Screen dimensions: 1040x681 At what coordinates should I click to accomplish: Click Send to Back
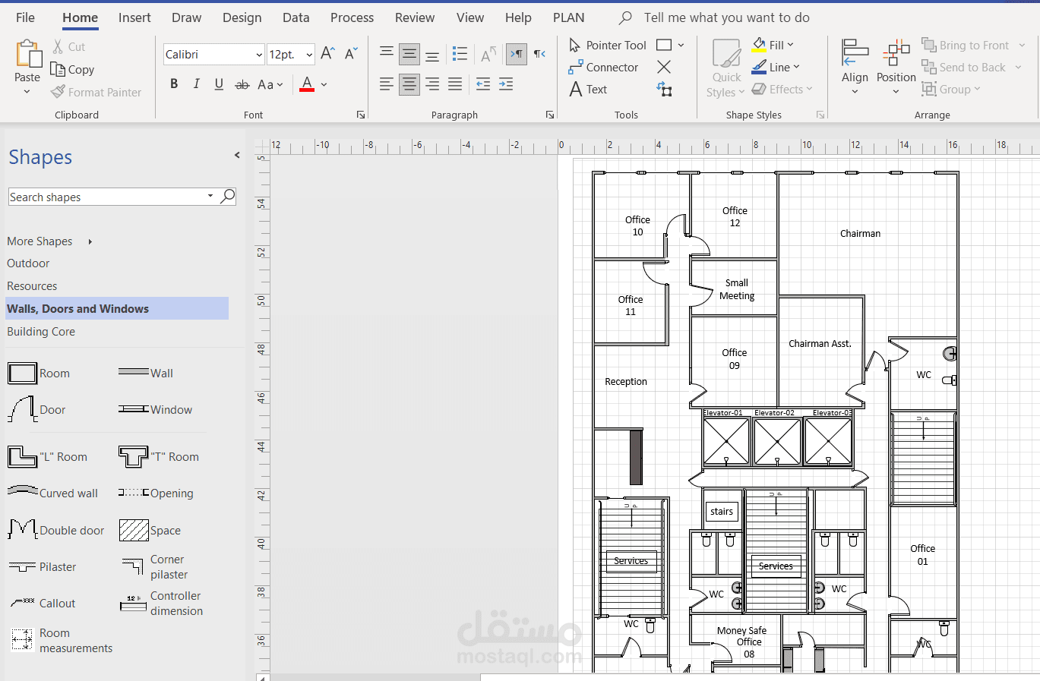(963, 68)
